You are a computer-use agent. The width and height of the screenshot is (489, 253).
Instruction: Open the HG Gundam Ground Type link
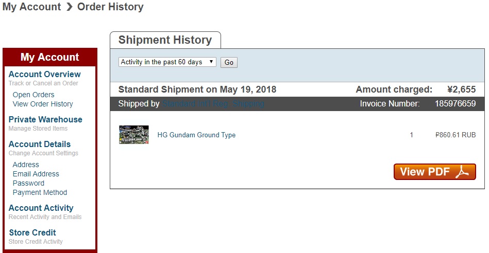coord(196,135)
